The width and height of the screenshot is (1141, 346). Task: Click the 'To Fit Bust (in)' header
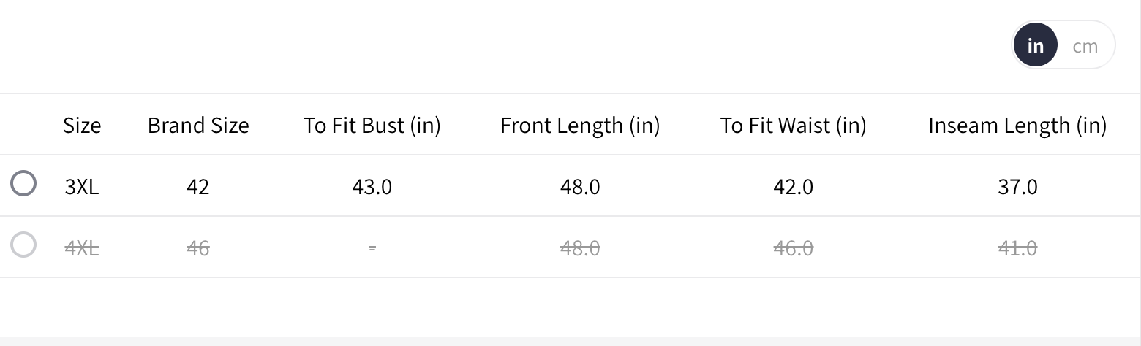pyautogui.click(x=372, y=126)
